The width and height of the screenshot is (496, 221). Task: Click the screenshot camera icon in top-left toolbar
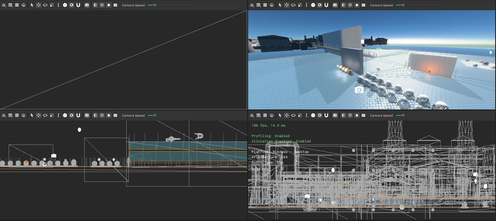87,5
